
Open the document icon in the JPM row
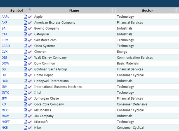click(x=25, y=99)
